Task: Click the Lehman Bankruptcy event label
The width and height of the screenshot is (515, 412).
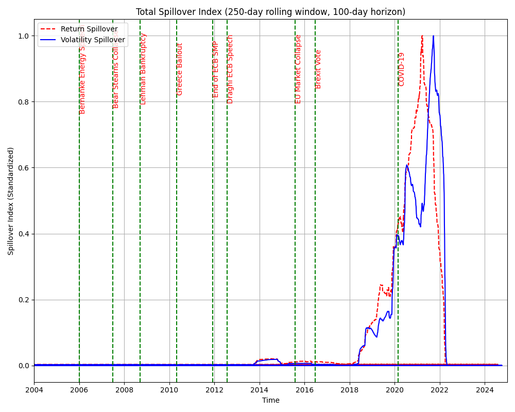Action: click(x=143, y=69)
